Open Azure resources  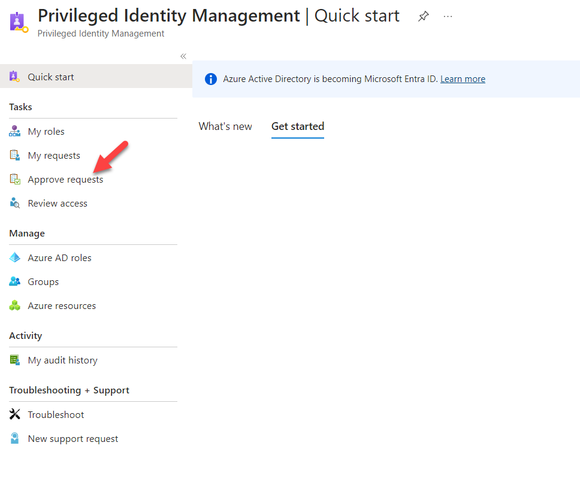tap(62, 306)
